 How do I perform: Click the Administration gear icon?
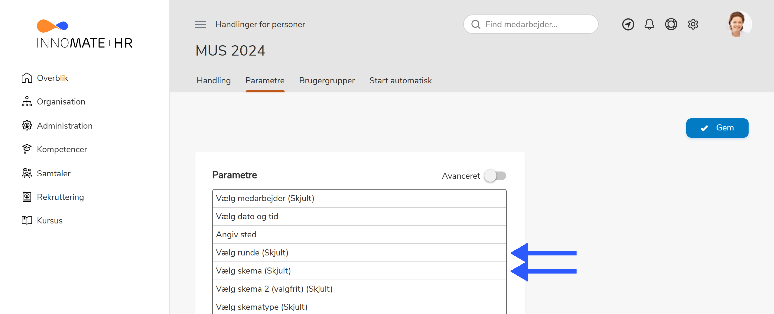pyautogui.click(x=27, y=125)
